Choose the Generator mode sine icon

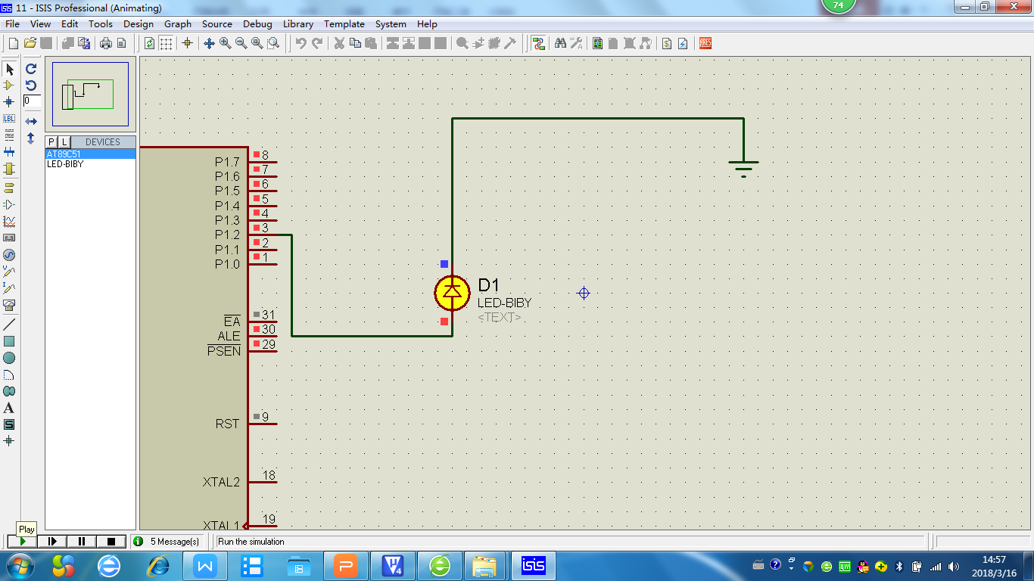tap(9, 255)
